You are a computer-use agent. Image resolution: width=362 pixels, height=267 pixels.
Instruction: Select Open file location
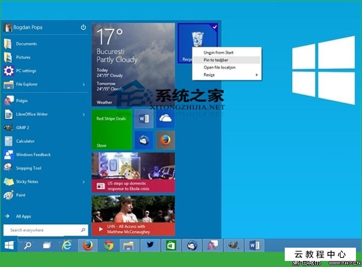pos(220,67)
